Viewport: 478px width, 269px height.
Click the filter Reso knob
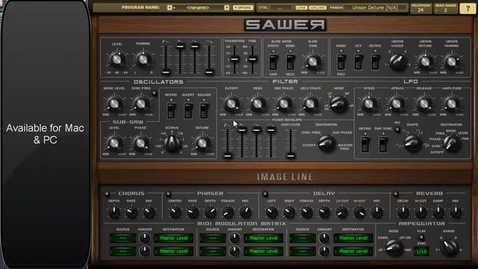[258, 104]
